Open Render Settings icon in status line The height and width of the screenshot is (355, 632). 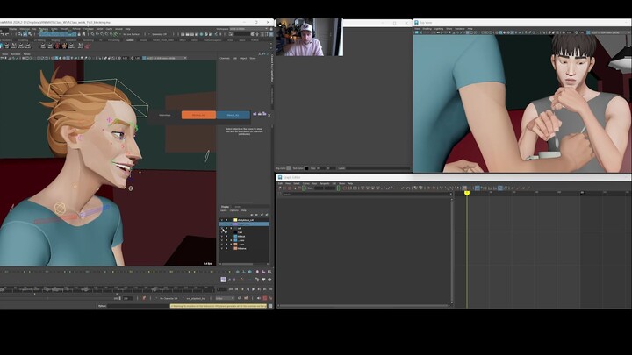[197, 34]
